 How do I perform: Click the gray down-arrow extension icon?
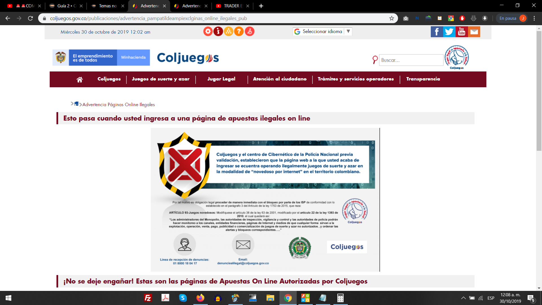click(473, 18)
